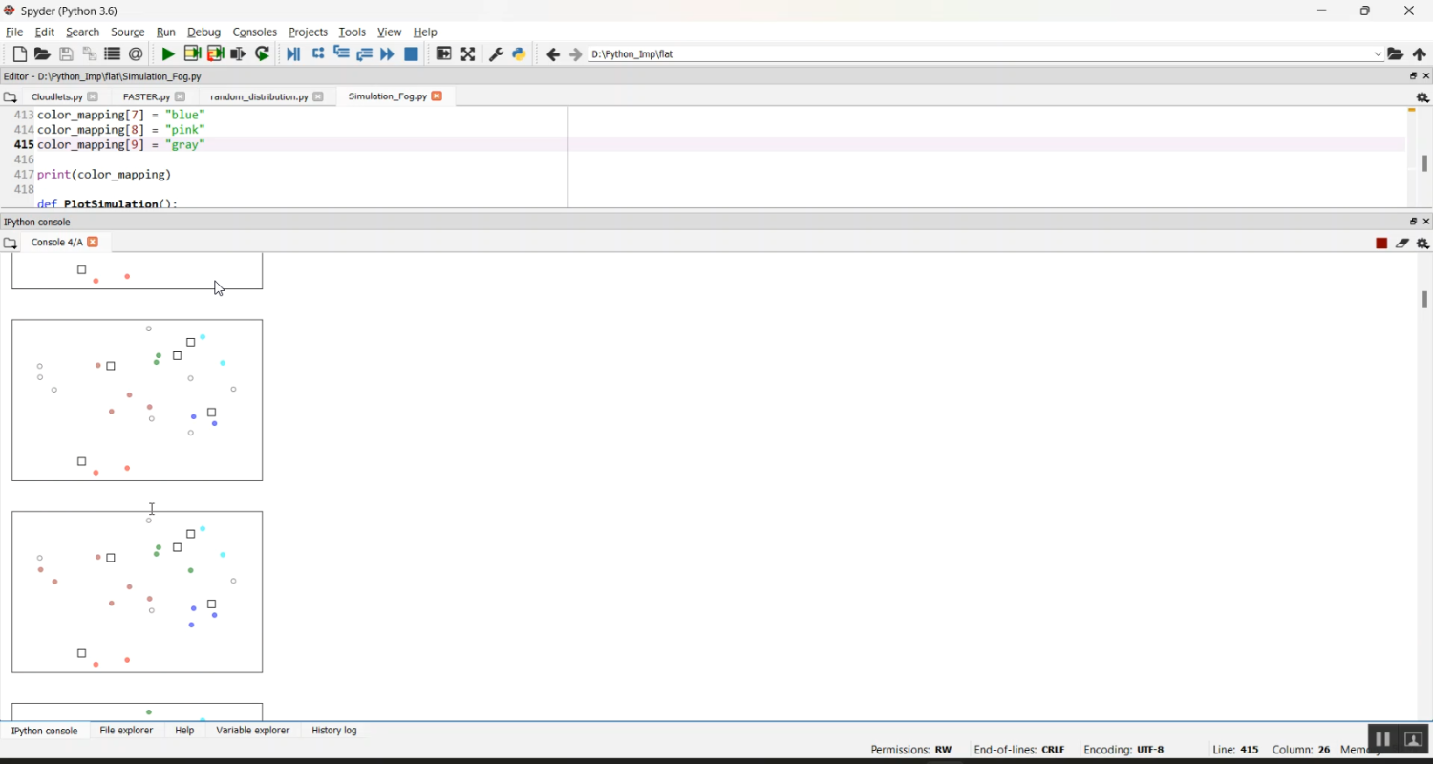1433x764 pixels.
Task: Go forward to the next cursor position
Action: click(x=576, y=54)
